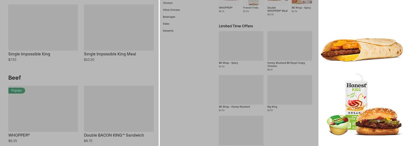Click the Single Impossible King Meal title

coord(110,54)
